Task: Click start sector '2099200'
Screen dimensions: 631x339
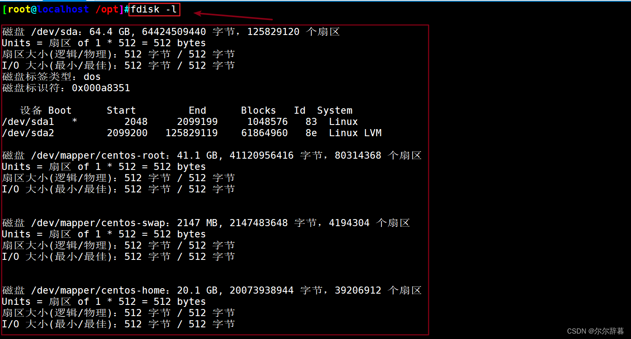Action: coord(127,133)
